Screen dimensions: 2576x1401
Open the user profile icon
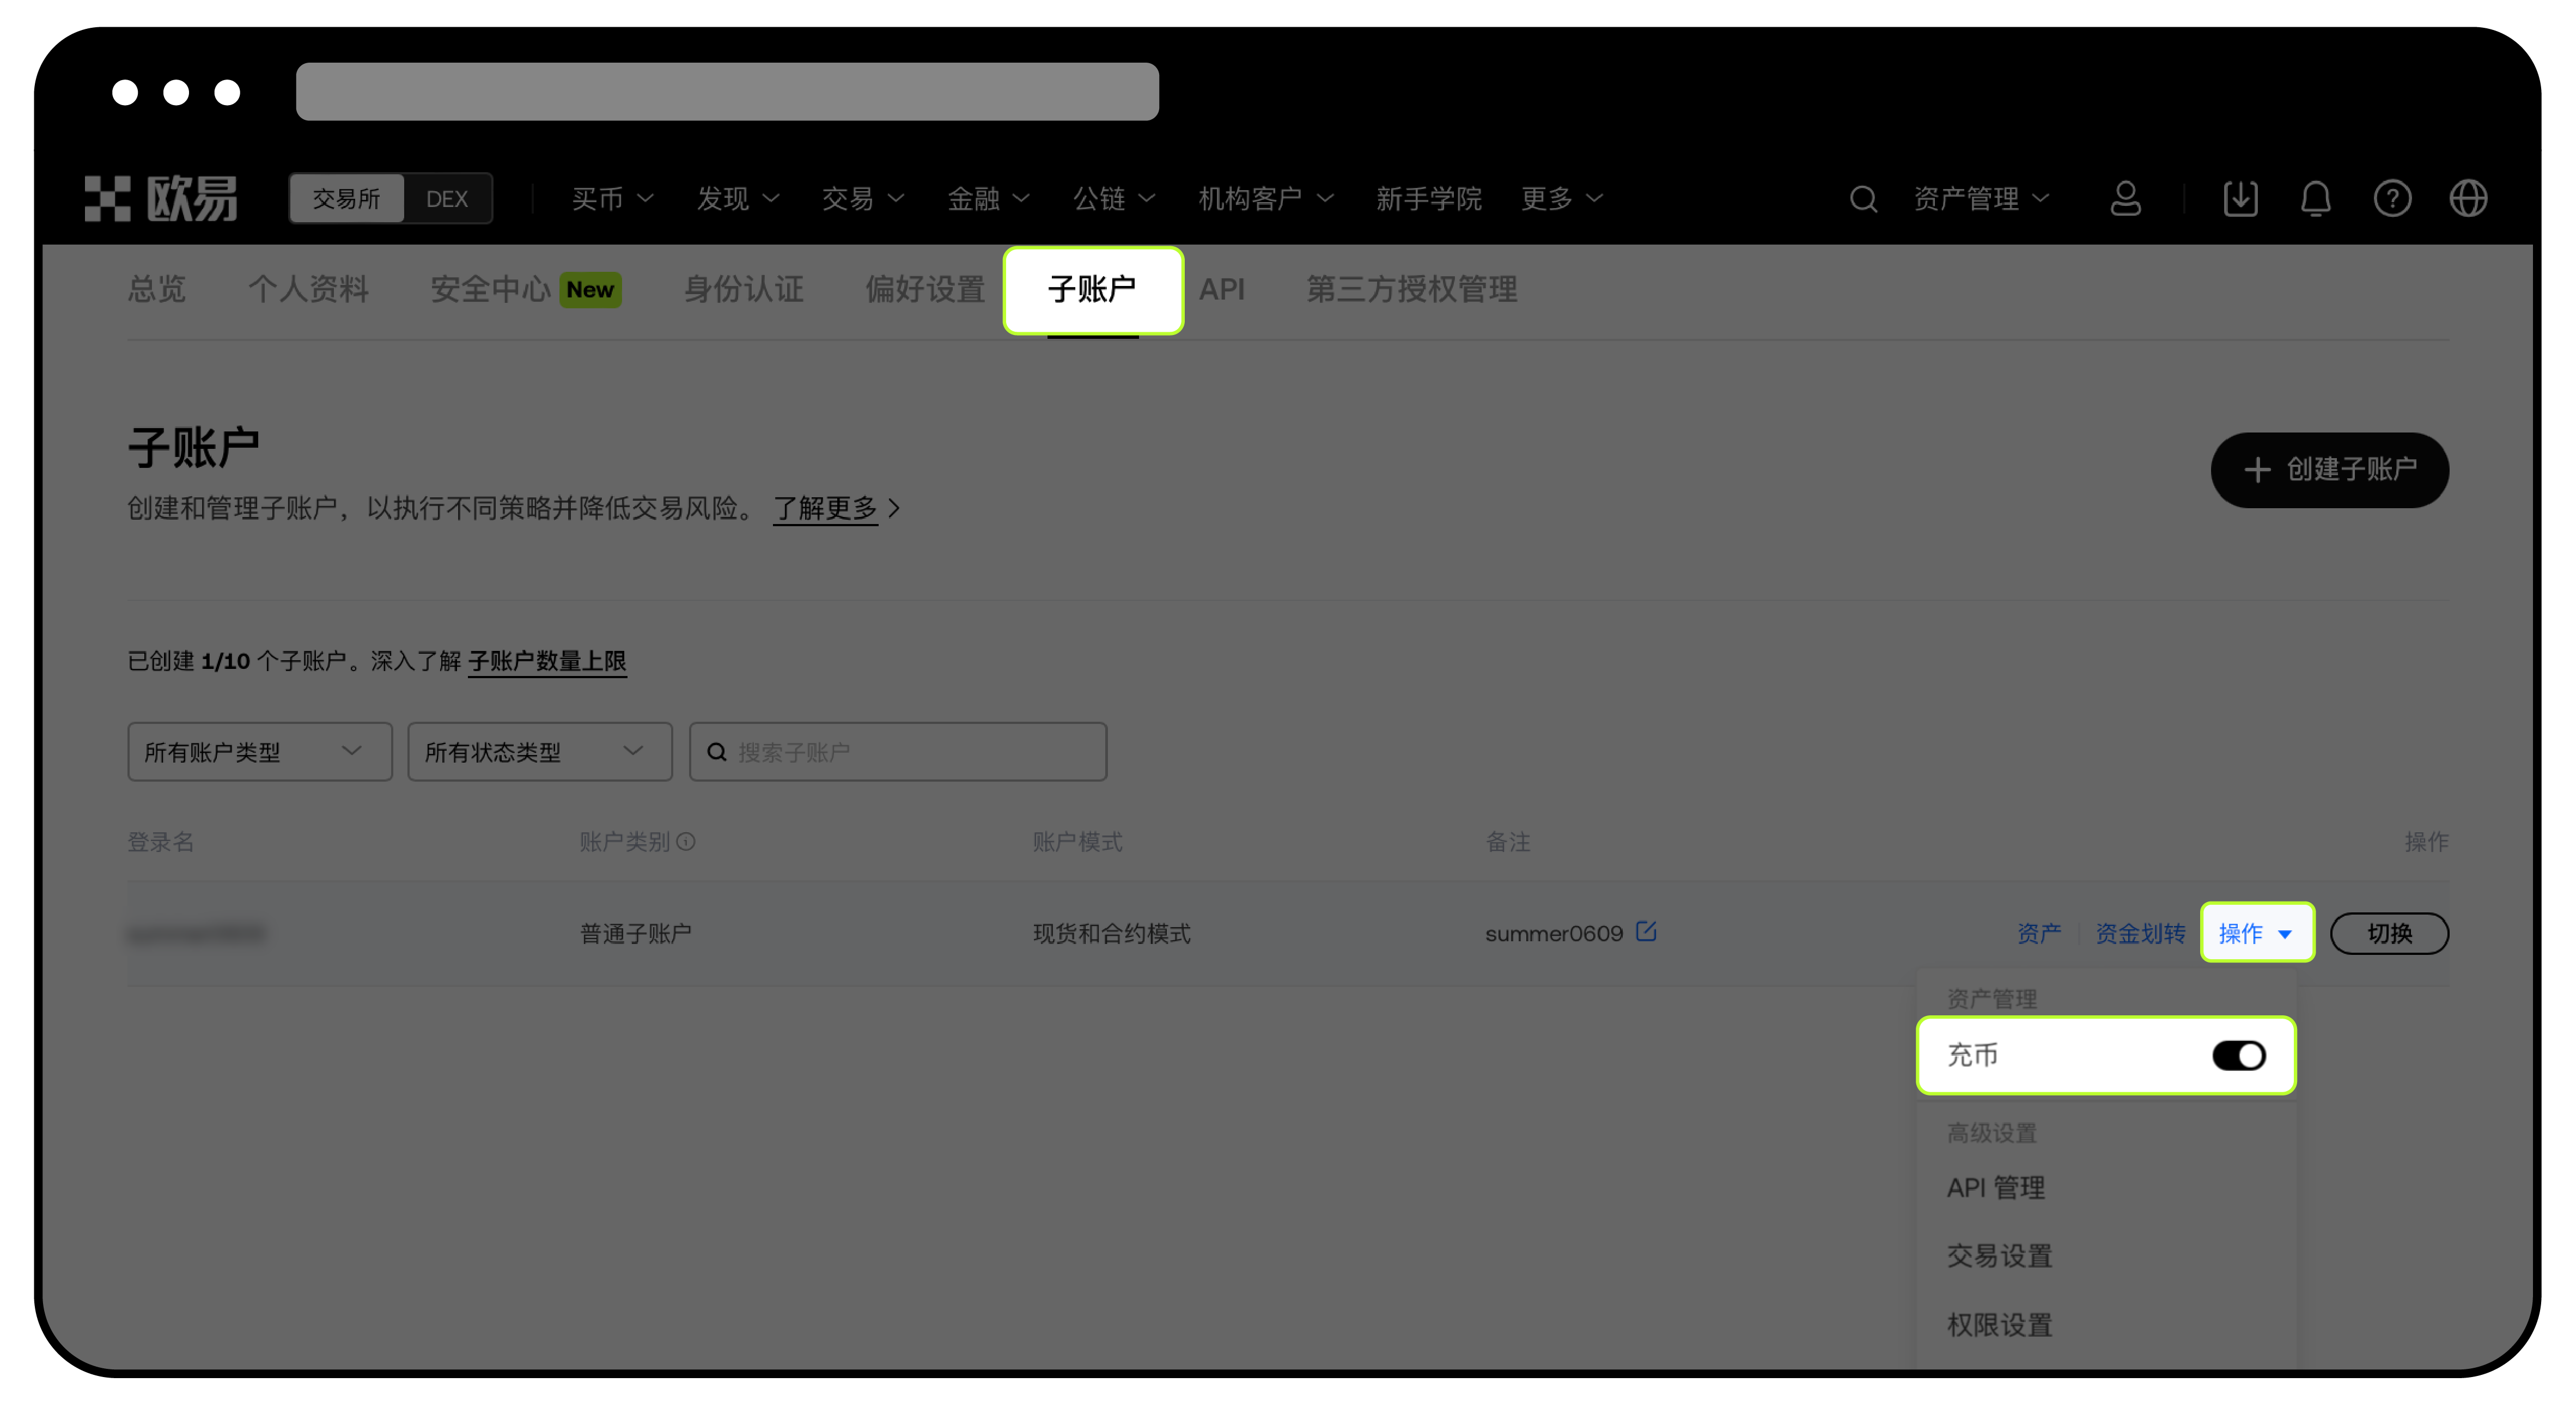[2126, 198]
